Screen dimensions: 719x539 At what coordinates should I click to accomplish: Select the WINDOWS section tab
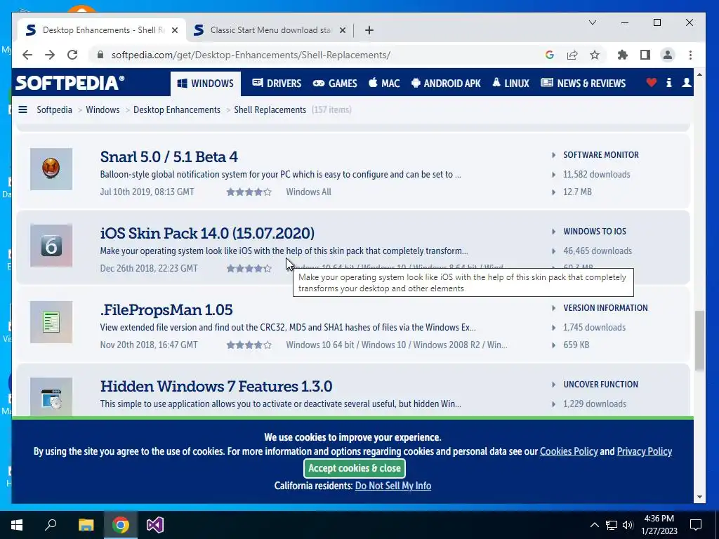(206, 83)
